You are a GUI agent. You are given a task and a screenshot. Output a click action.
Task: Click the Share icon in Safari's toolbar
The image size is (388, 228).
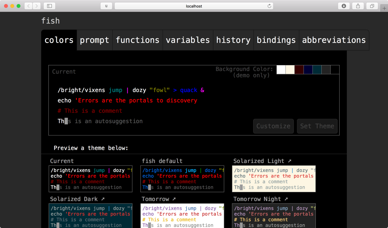coord(358,6)
